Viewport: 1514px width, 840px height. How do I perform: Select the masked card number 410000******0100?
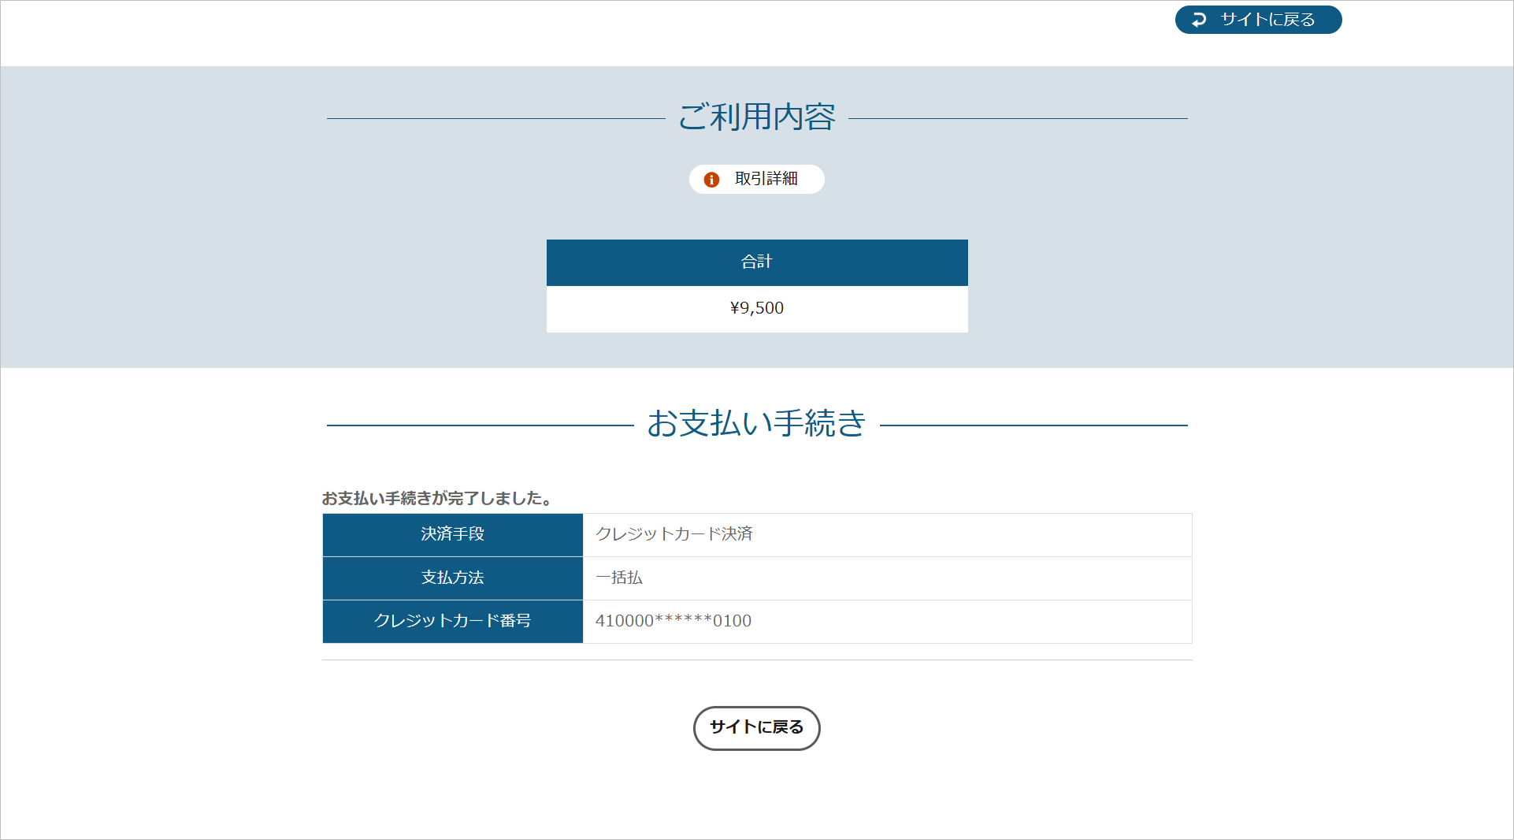673,622
